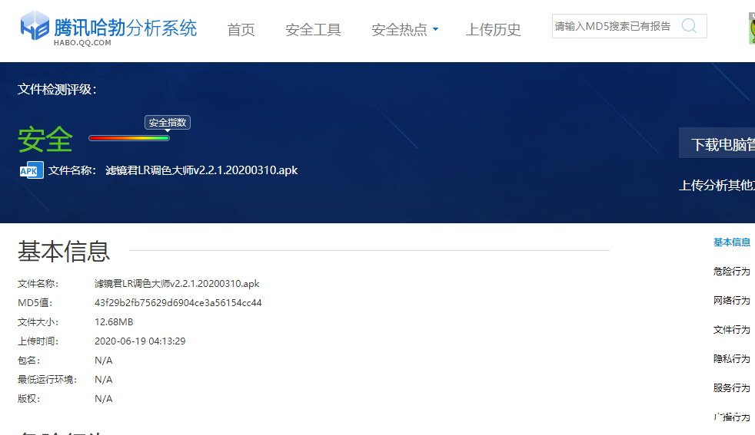Jump to 网络行为 section in sidebar

tap(731, 301)
